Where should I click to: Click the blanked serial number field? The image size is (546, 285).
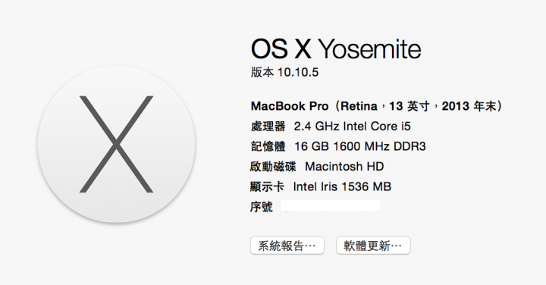[x=331, y=206]
